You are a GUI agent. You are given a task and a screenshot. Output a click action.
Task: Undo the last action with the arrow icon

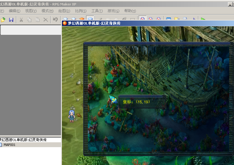(55, 20)
